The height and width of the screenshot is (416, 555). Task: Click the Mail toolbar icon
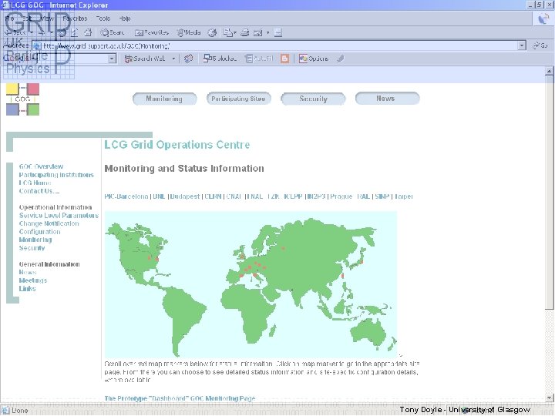[x=227, y=33]
